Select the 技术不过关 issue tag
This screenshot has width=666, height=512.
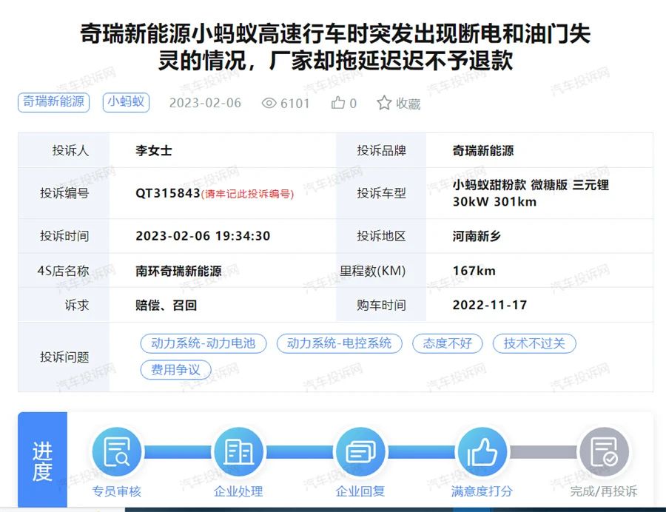[x=534, y=343]
